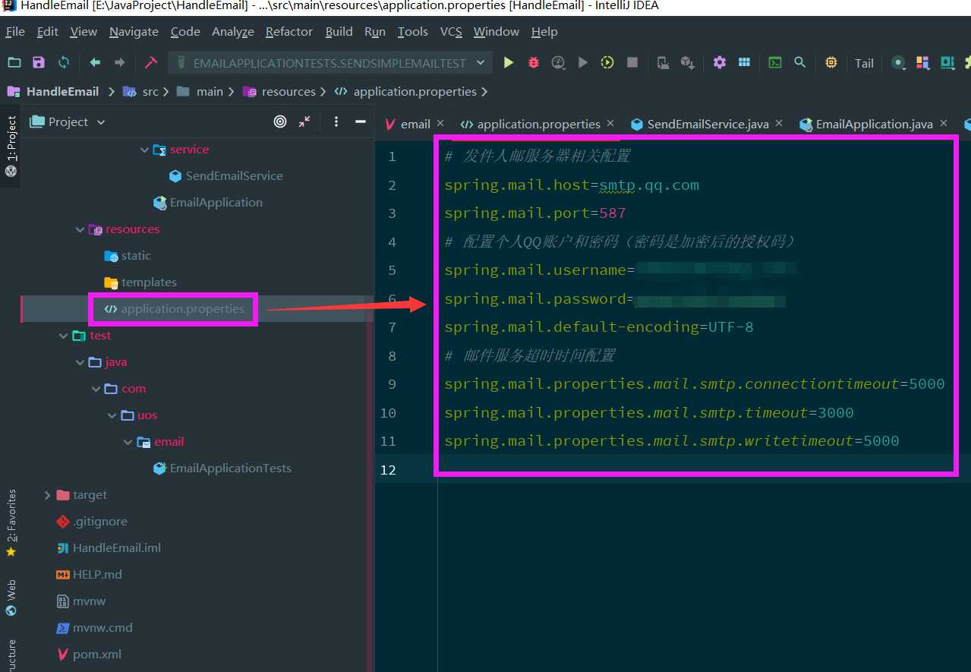
Task: Open the Tools menu
Action: pos(412,31)
